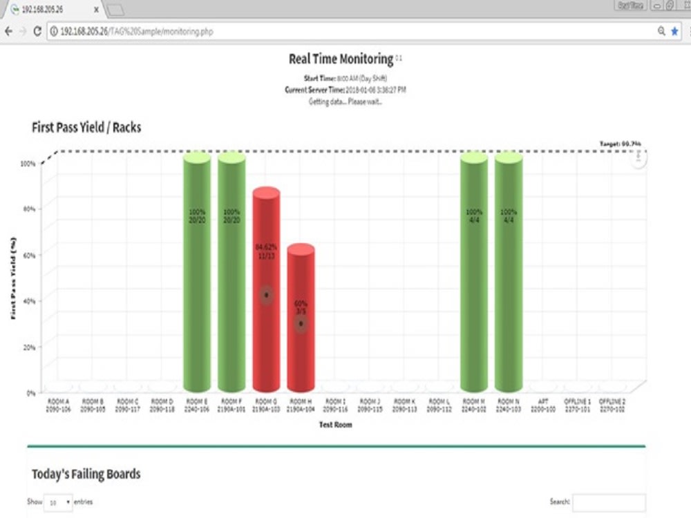The height and width of the screenshot is (518, 691).
Task: Close the 192.168.205.26 browser tab
Action: [96, 9]
